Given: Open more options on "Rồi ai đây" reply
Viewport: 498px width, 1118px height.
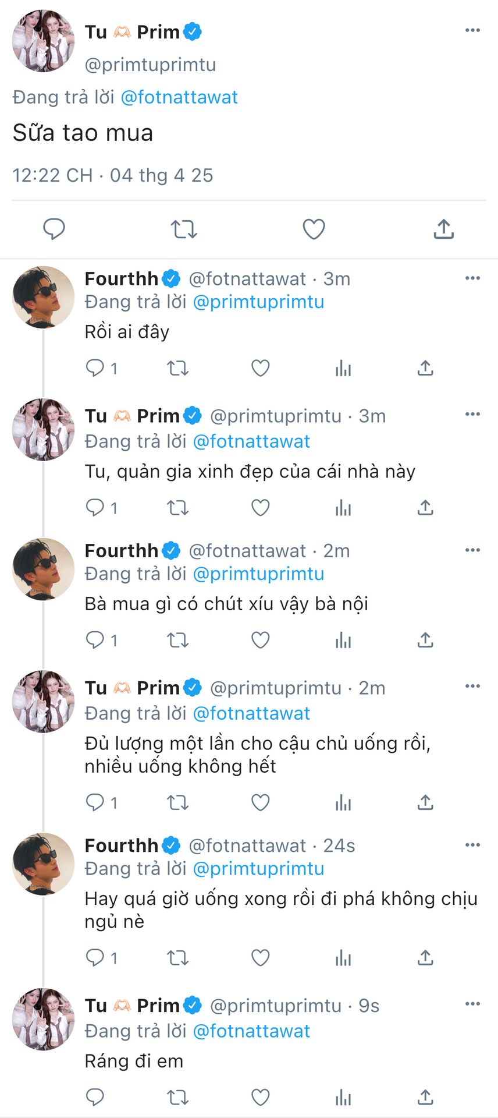Looking at the screenshot, I should point(472,278).
